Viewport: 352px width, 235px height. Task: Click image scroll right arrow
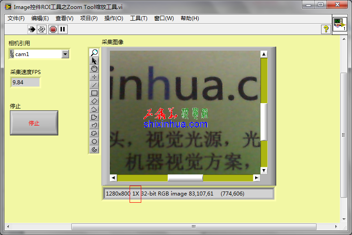pos(256,178)
